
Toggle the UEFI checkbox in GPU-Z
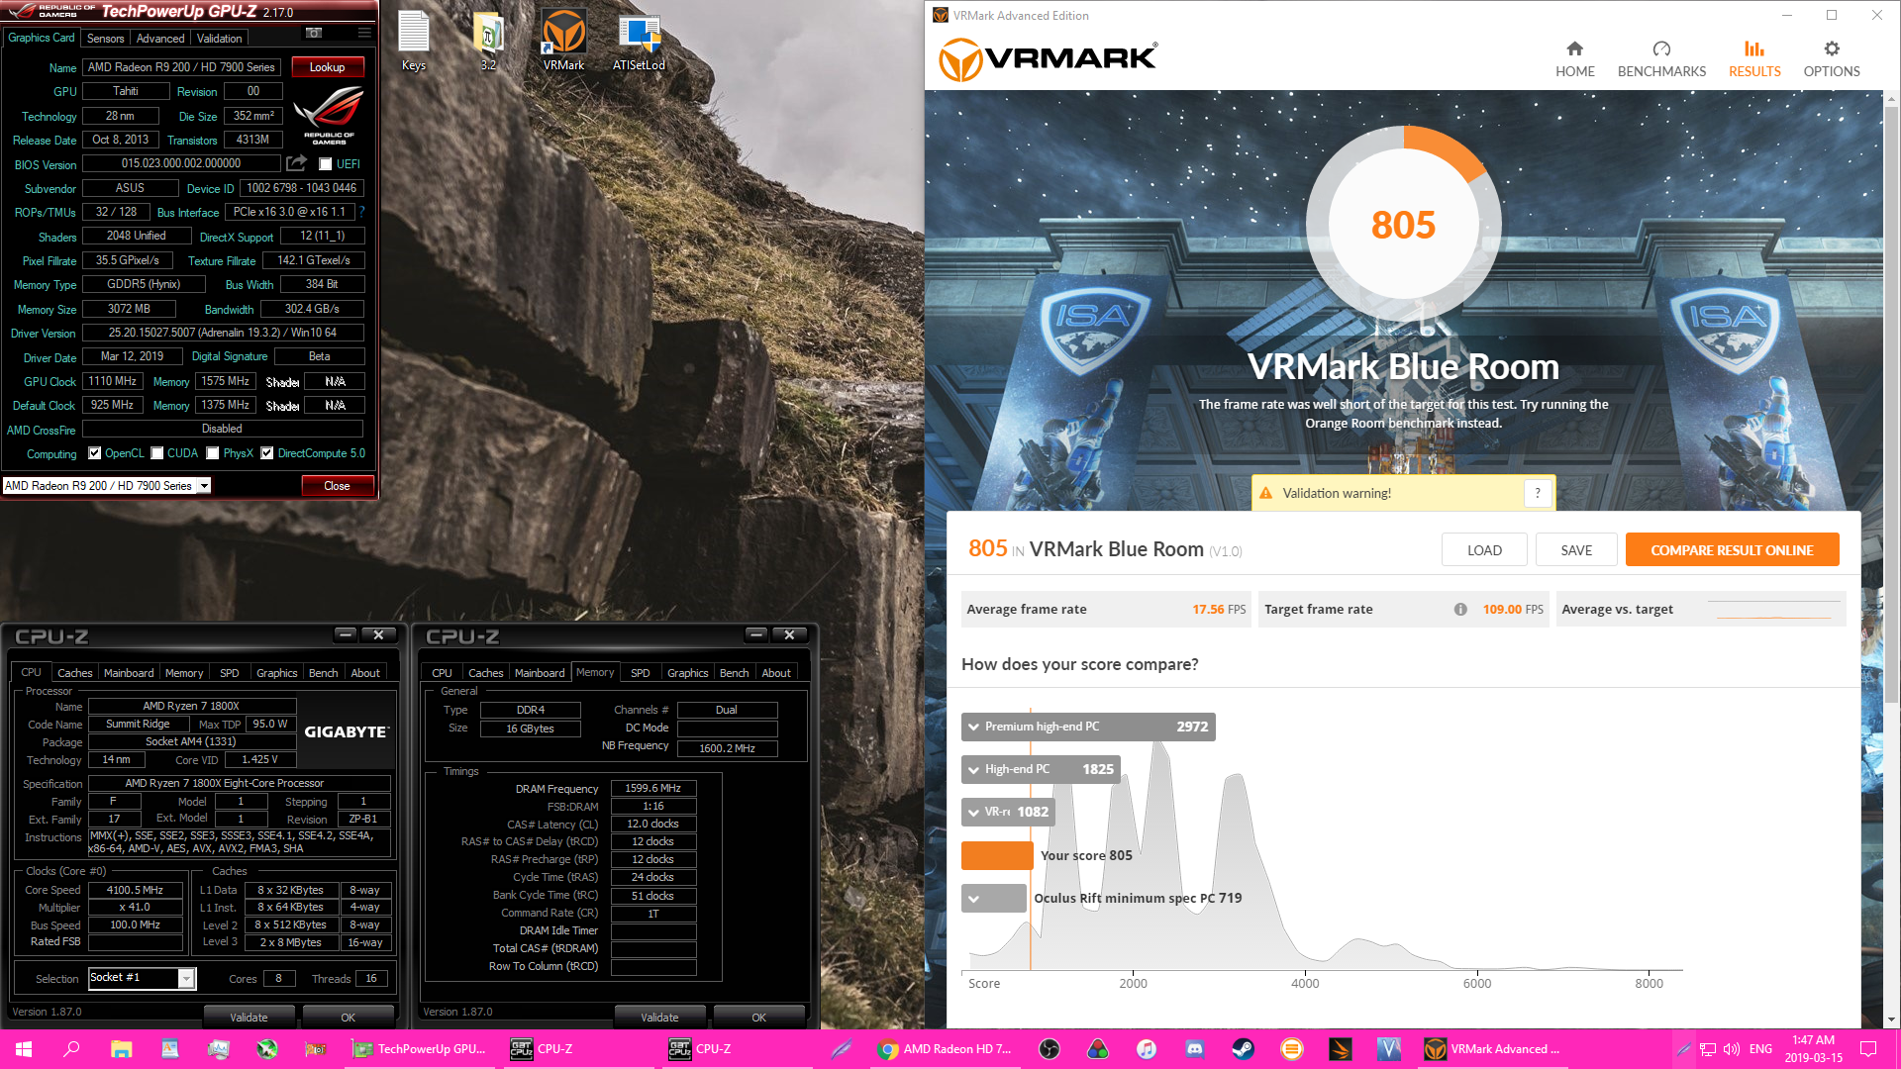coord(325,163)
